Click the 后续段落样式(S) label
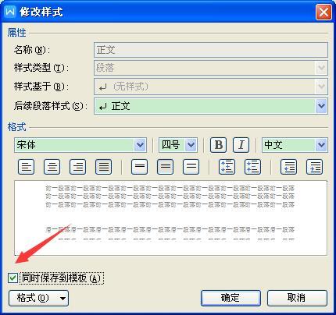Viewport: 336px width, 315px height. point(51,106)
